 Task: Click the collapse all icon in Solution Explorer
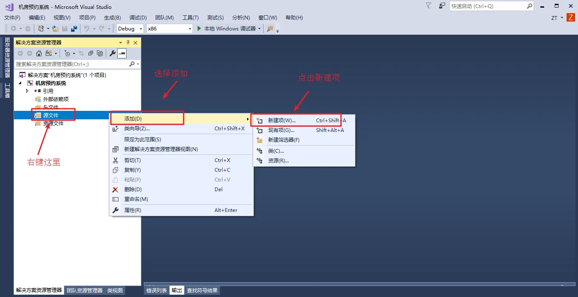coord(91,53)
